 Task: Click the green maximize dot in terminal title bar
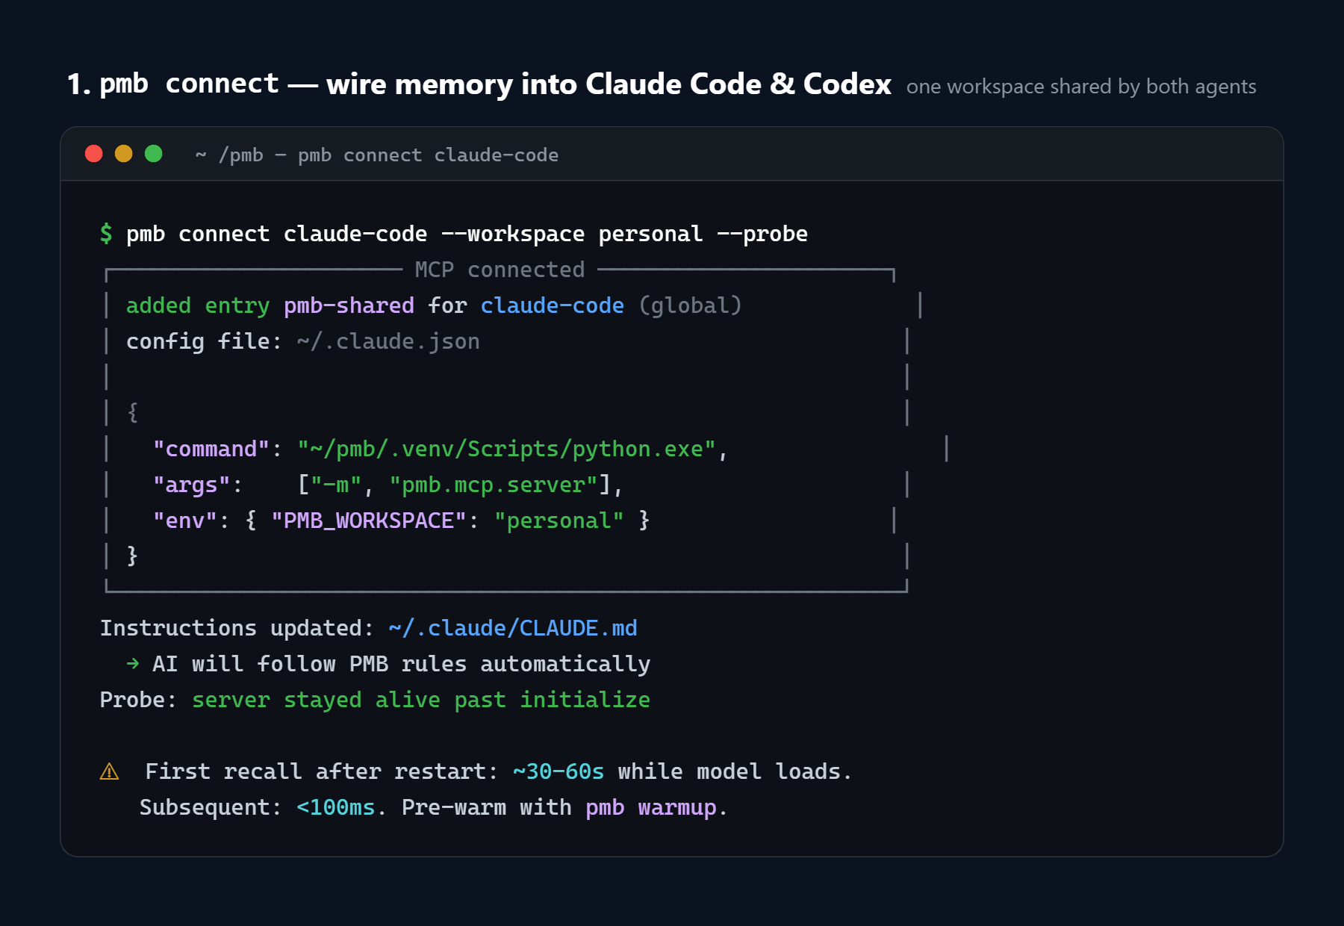tap(154, 154)
